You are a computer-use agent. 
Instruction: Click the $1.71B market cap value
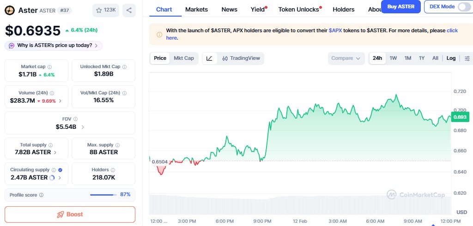pyautogui.click(x=28, y=75)
